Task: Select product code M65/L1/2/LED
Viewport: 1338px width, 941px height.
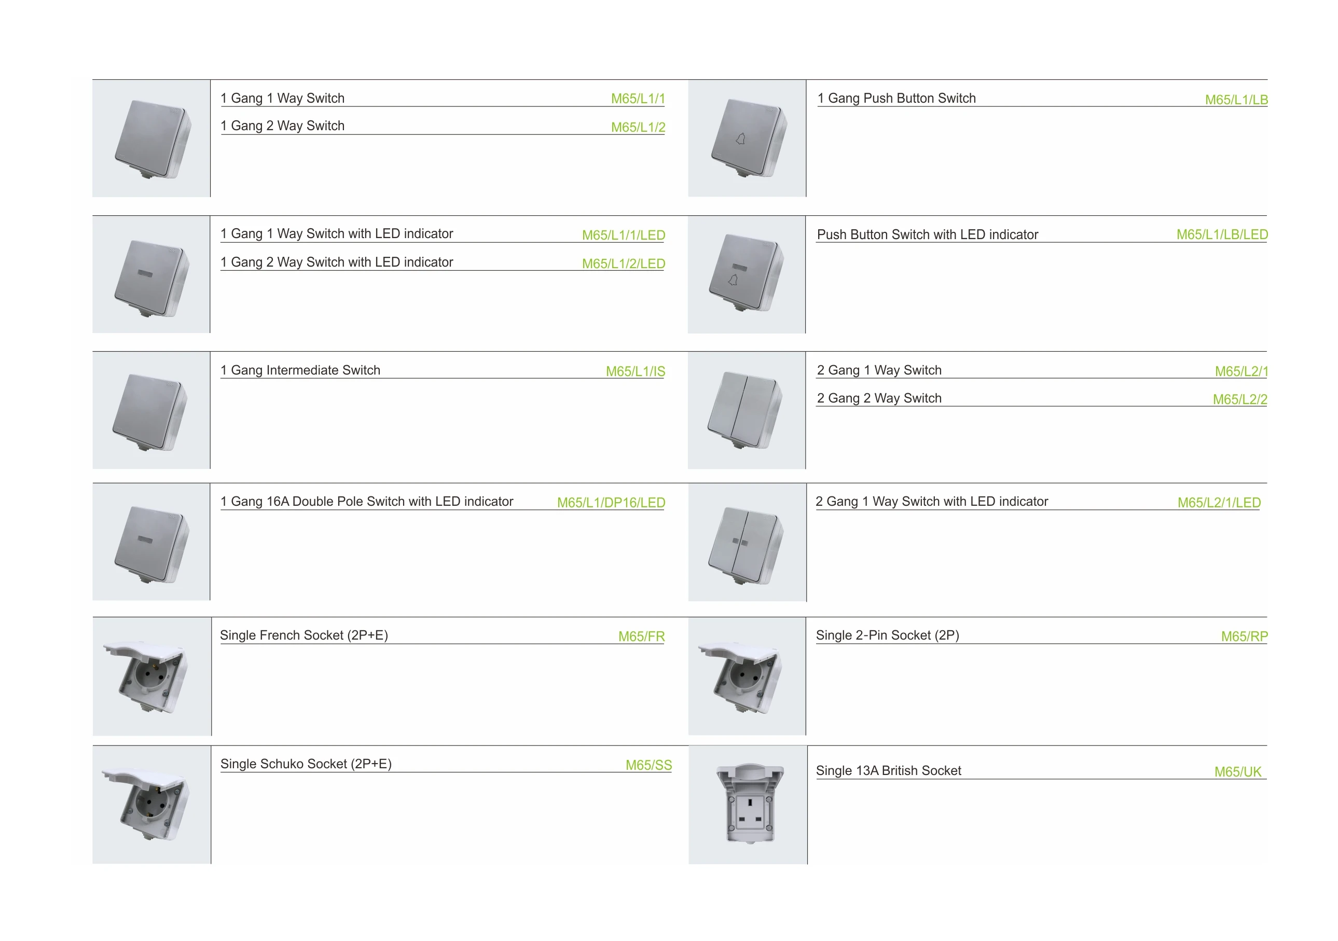Action: 623,264
